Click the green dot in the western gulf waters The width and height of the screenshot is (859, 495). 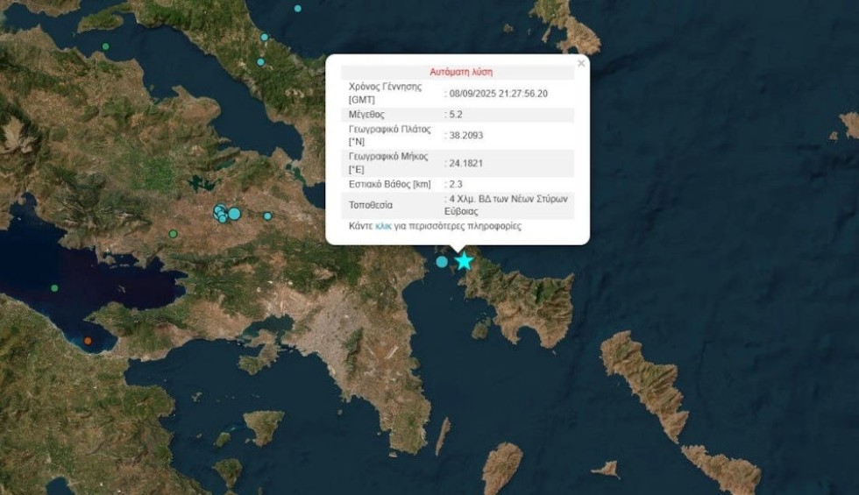click(54, 288)
